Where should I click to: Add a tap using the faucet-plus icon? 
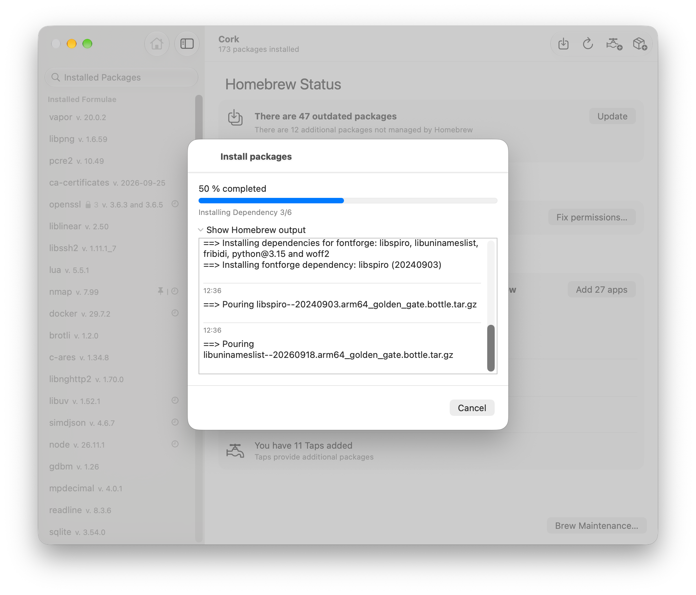(614, 44)
